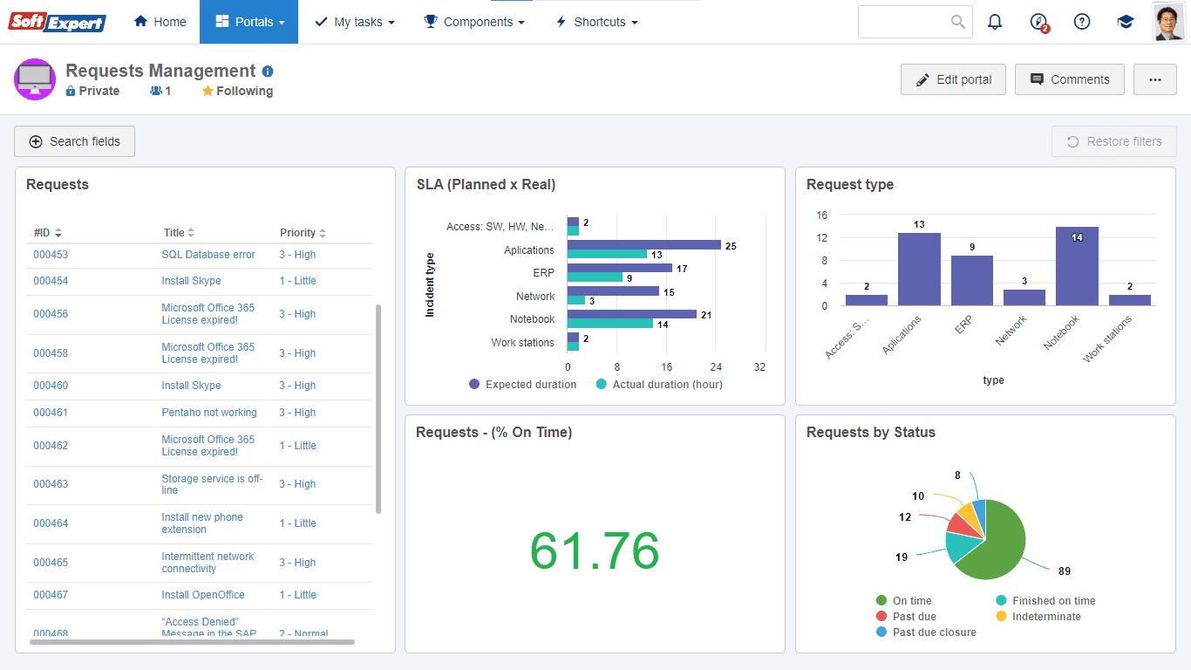1191x670 pixels.
Task: Open the My tasks dropdown
Action: click(x=354, y=22)
